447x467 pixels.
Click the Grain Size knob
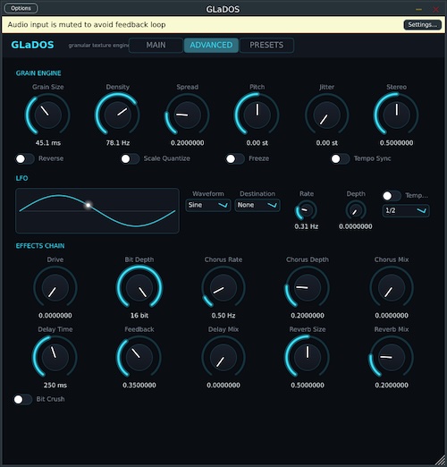pyautogui.click(x=47, y=115)
